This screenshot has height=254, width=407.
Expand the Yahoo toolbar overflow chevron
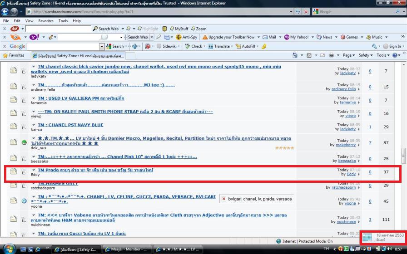402,37
